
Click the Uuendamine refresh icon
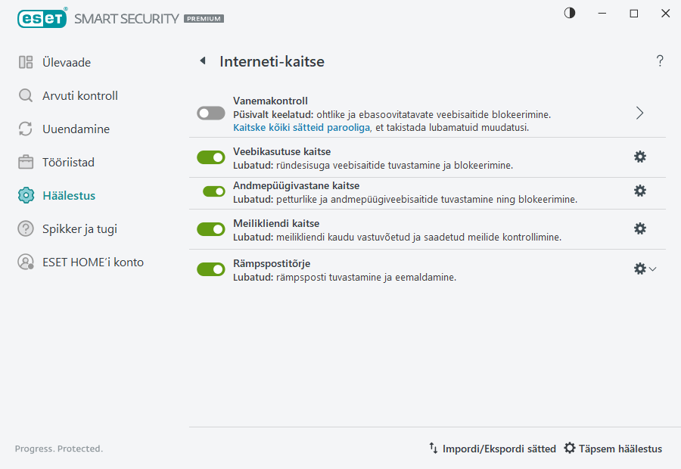[x=26, y=129]
